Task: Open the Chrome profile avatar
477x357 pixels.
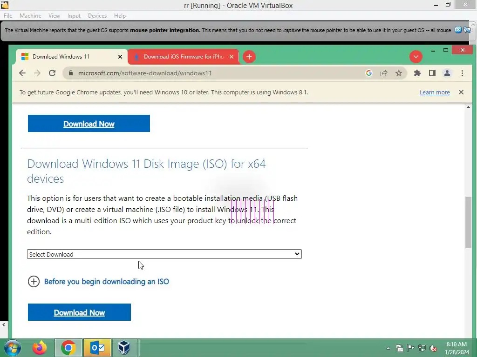Action: pos(447,73)
